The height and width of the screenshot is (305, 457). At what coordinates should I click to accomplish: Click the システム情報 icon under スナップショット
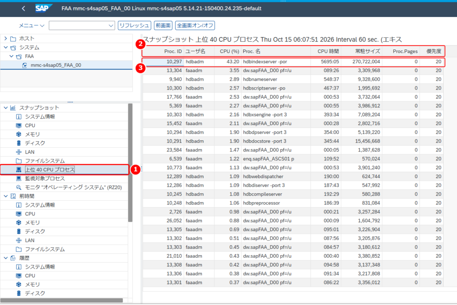[x=19, y=117]
